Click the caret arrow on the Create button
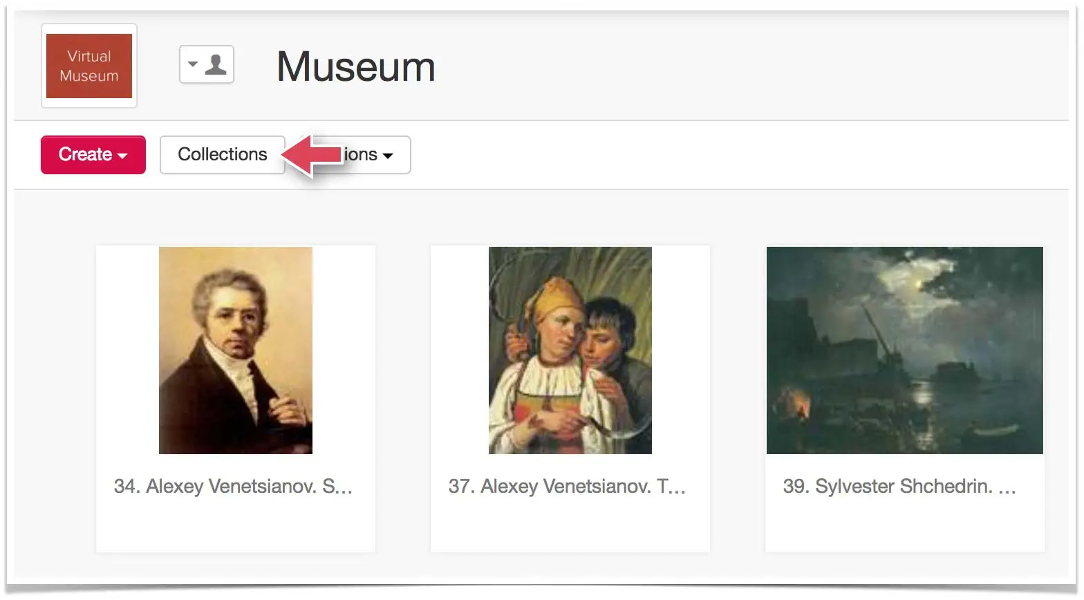Screen dimensions: 1084x600 pyautogui.click(x=122, y=156)
